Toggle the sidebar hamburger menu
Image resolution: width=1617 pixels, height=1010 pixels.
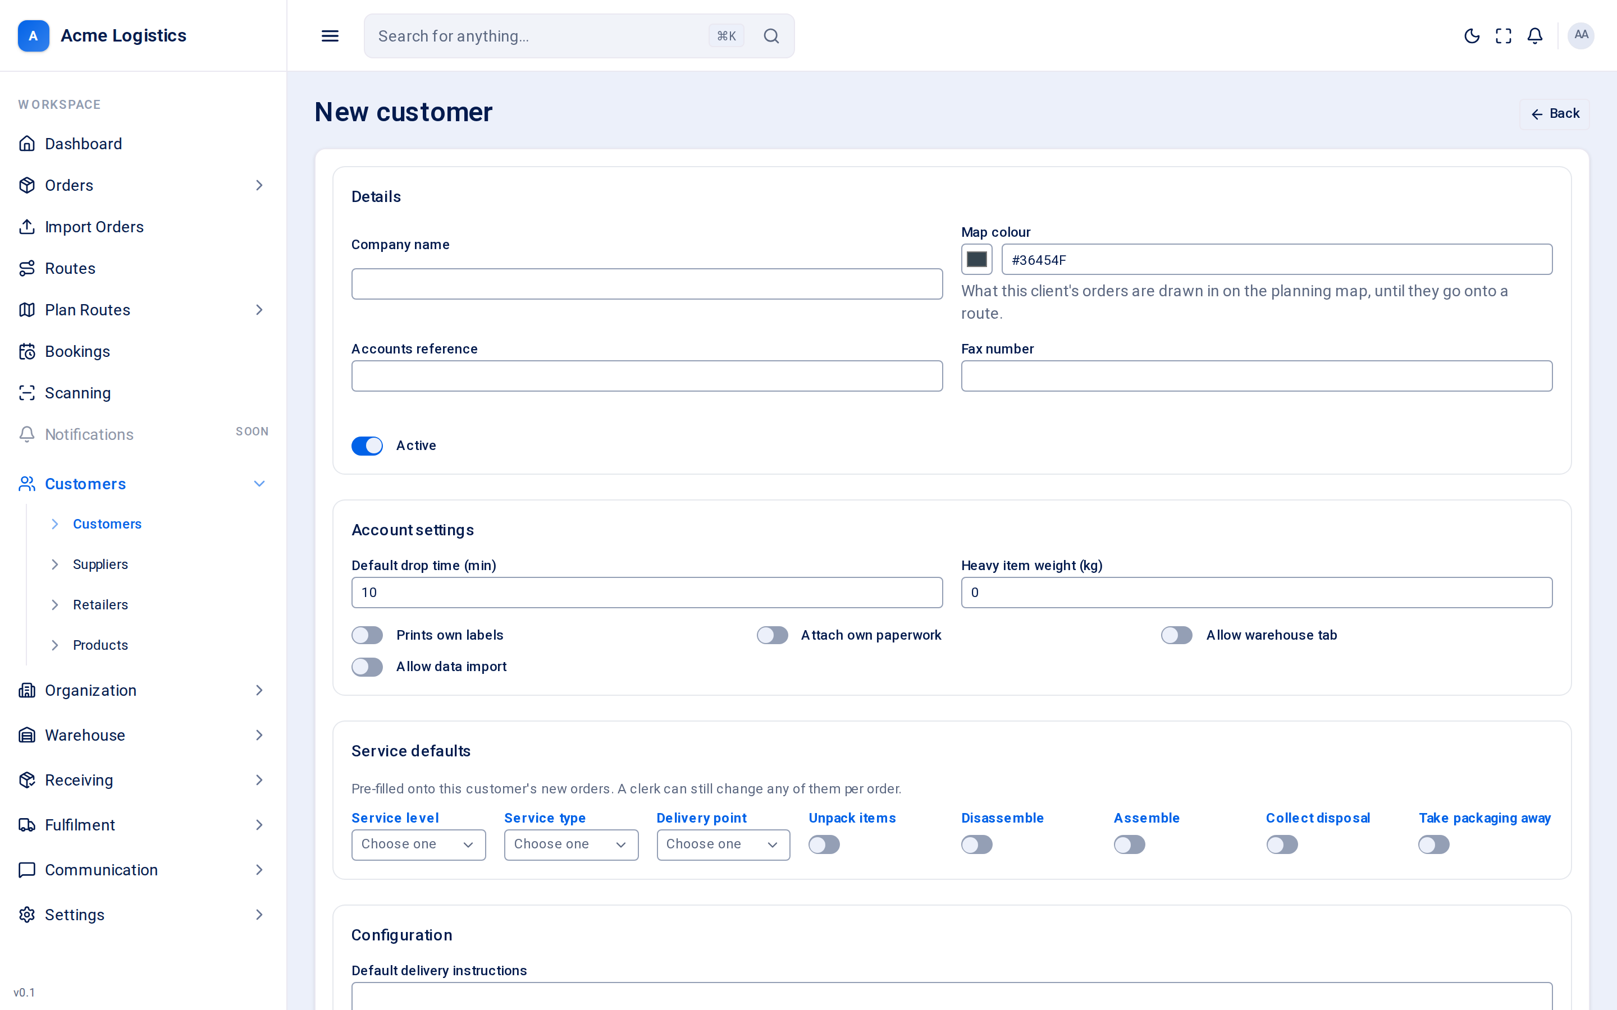[330, 36]
